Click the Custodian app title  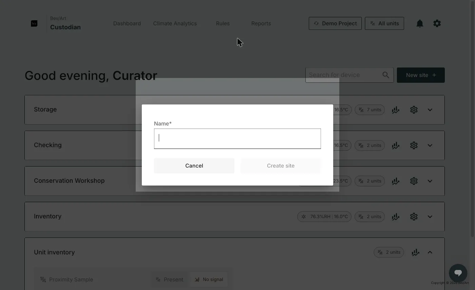coord(65,27)
